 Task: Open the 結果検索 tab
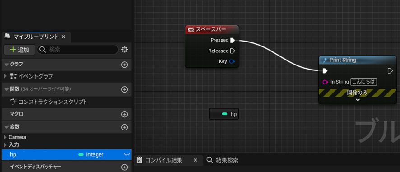coord(223,160)
